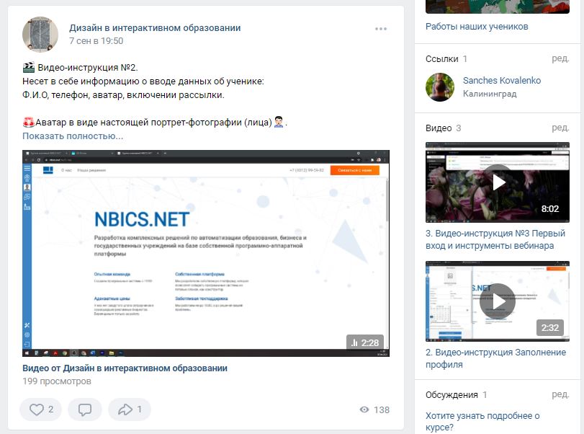
Task: Open the "Хотите узнать подробнее о курсе?" discussion
Action: (x=482, y=422)
